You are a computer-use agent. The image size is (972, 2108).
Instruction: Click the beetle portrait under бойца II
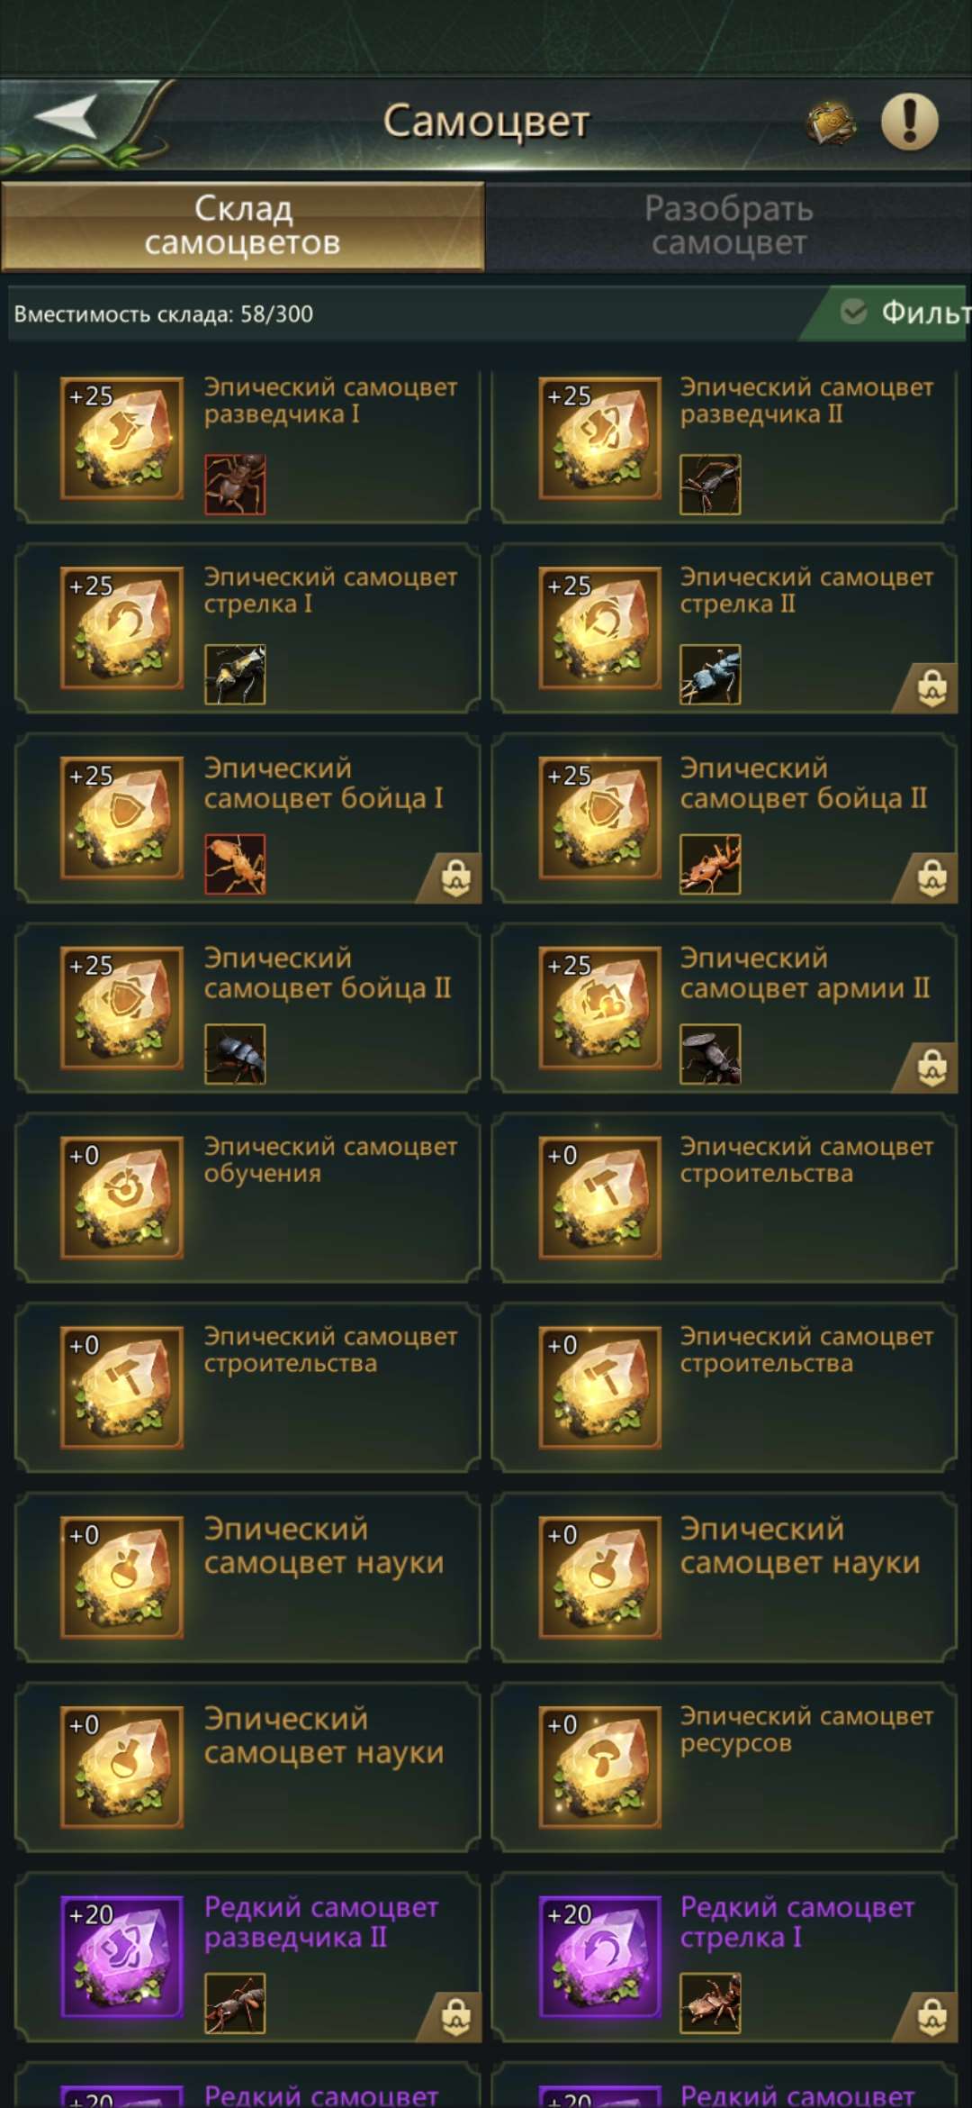click(235, 1054)
